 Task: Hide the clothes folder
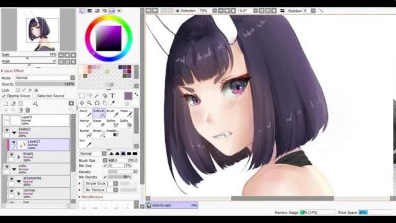tap(12, 191)
